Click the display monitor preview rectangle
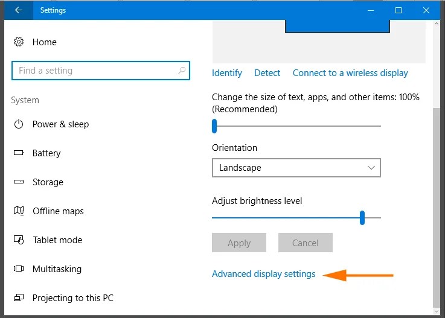The width and height of the screenshot is (445, 318). pyautogui.click(x=338, y=26)
